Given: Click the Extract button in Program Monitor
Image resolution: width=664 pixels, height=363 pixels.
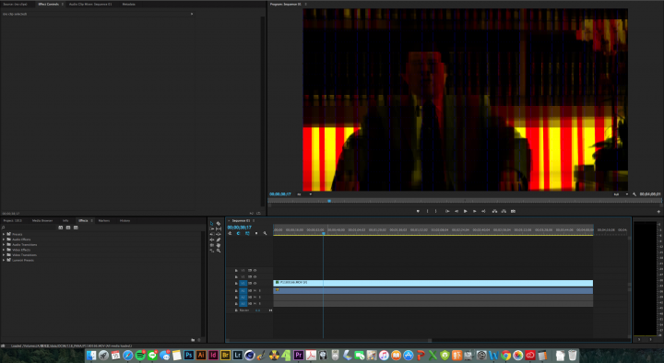Looking at the screenshot, I should coord(504,211).
